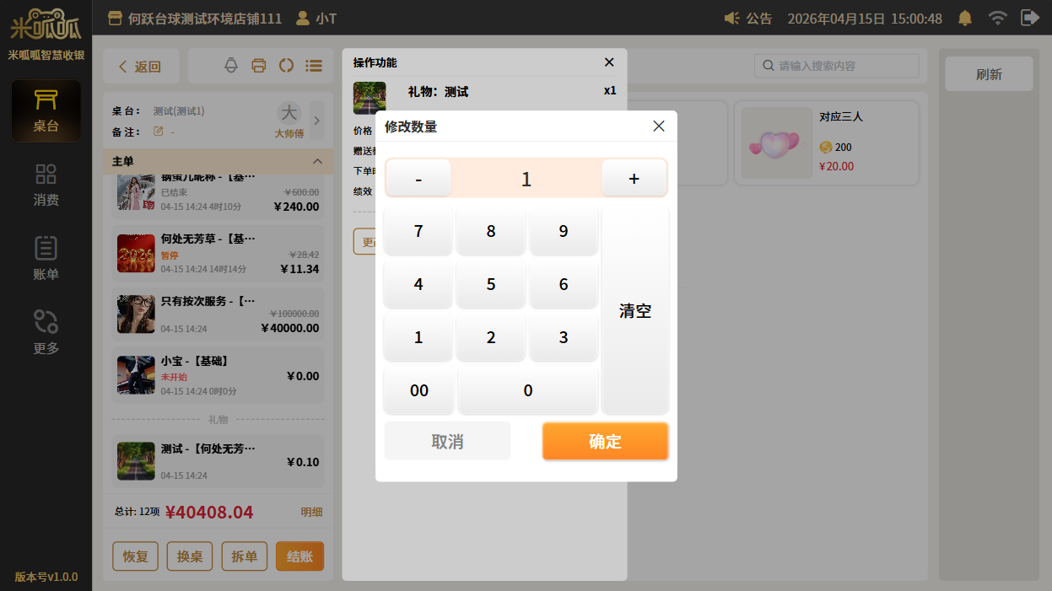Image resolution: width=1052 pixels, height=591 pixels.
Task: Click the Wi-Fi status icon
Action: [x=998, y=18]
